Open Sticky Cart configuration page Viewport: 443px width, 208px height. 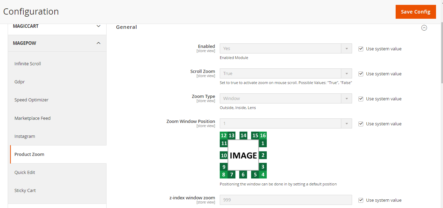pos(25,191)
